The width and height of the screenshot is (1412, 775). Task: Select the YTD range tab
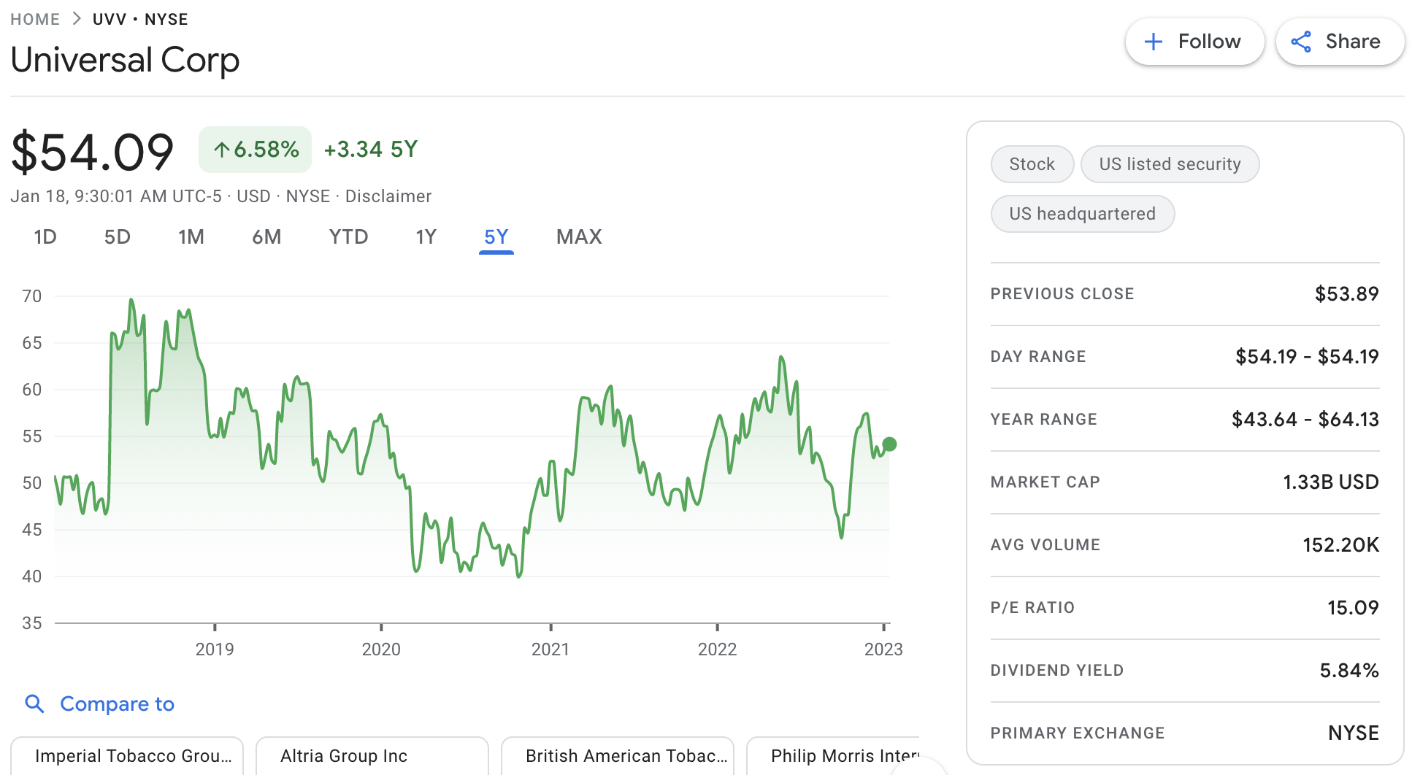coord(348,236)
